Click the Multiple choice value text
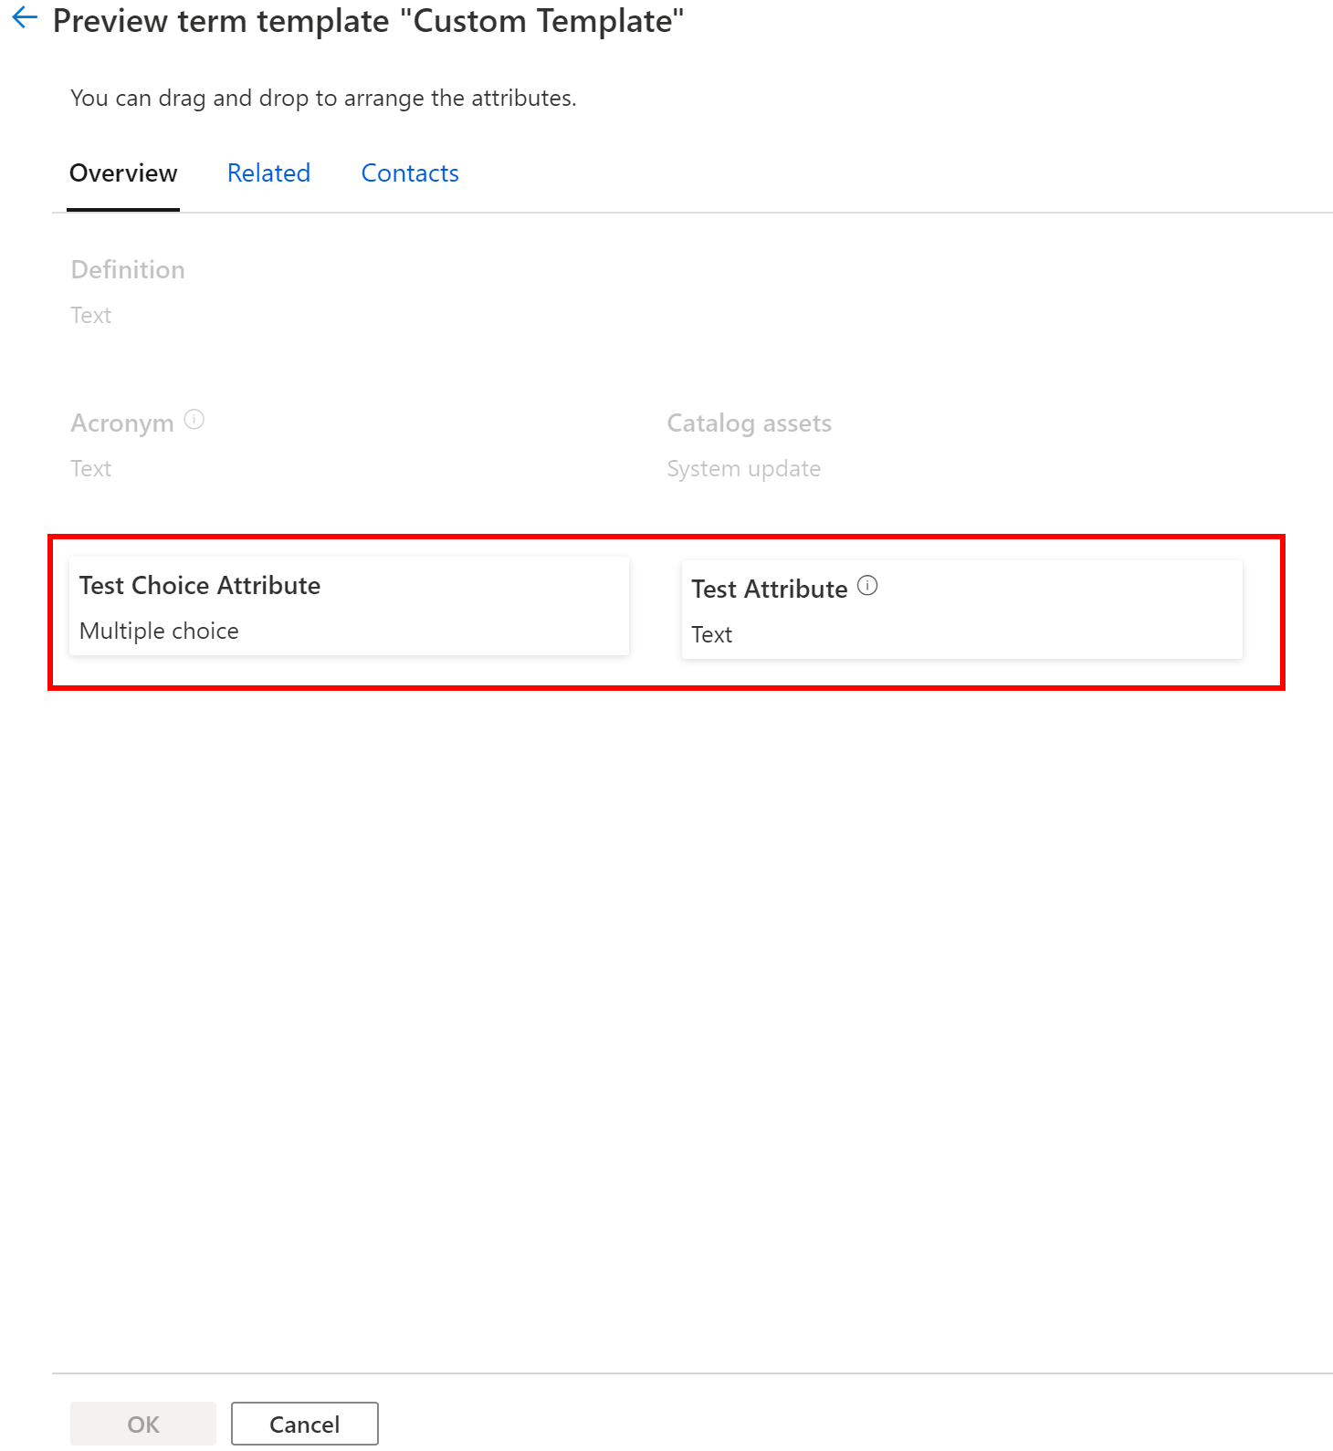This screenshot has height=1451, width=1333. pos(159,632)
